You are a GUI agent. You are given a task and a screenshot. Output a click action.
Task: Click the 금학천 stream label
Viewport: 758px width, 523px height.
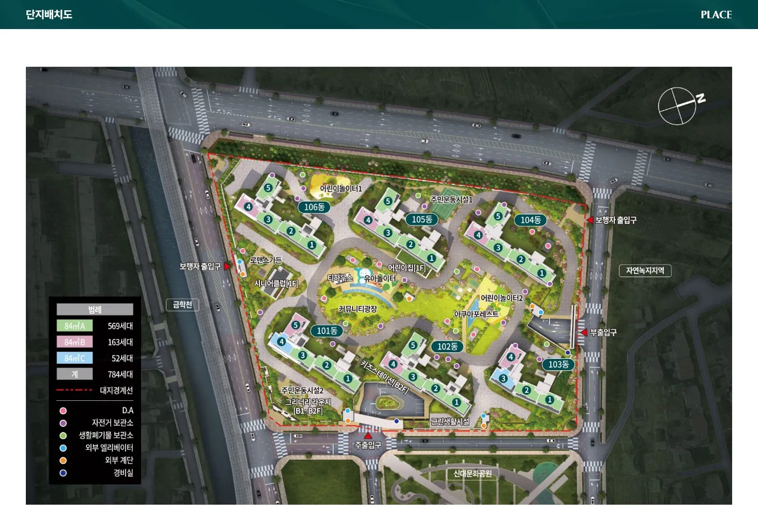point(183,305)
